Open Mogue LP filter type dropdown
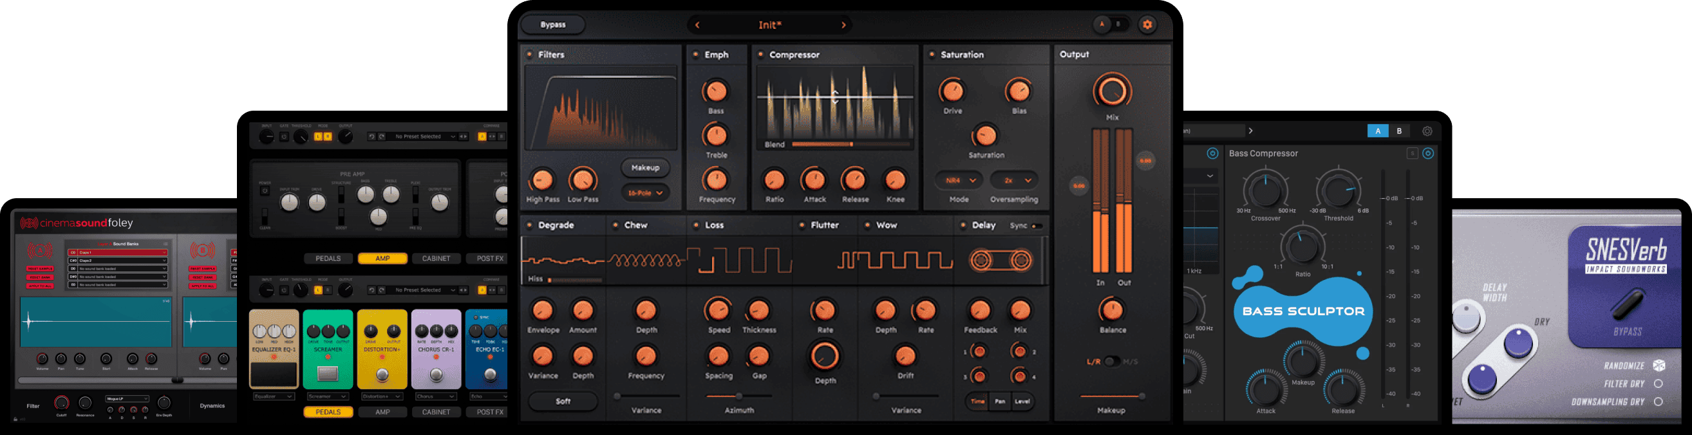The height and width of the screenshot is (435, 1692). (x=127, y=398)
